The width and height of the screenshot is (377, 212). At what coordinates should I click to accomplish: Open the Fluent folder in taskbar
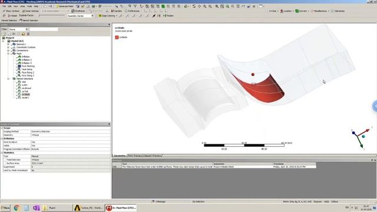coord(57,208)
